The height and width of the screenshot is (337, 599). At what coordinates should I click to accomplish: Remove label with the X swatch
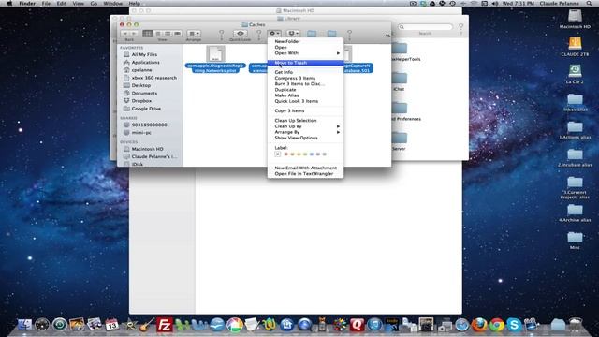click(x=278, y=154)
